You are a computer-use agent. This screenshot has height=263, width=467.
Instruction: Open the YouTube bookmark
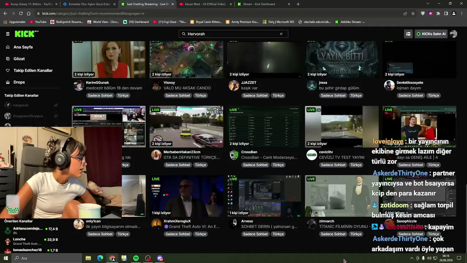[38, 22]
